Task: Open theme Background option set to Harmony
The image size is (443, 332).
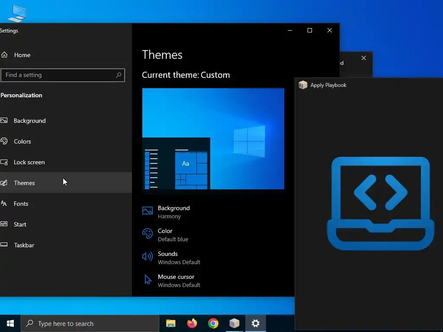Action: 174,212
